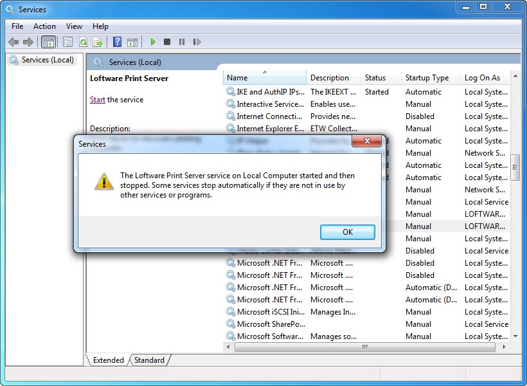Open the File menu
The width and height of the screenshot is (527, 386).
[x=17, y=26]
